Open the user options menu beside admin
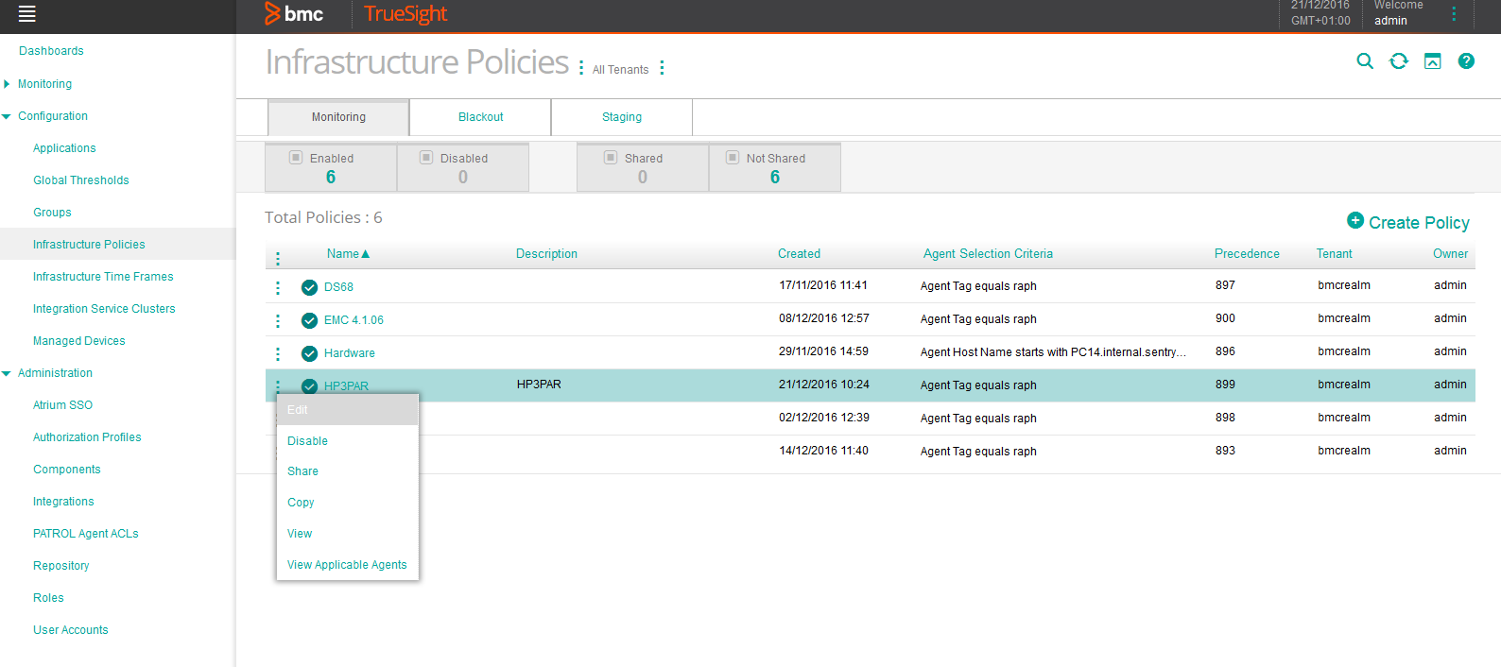 1454,13
